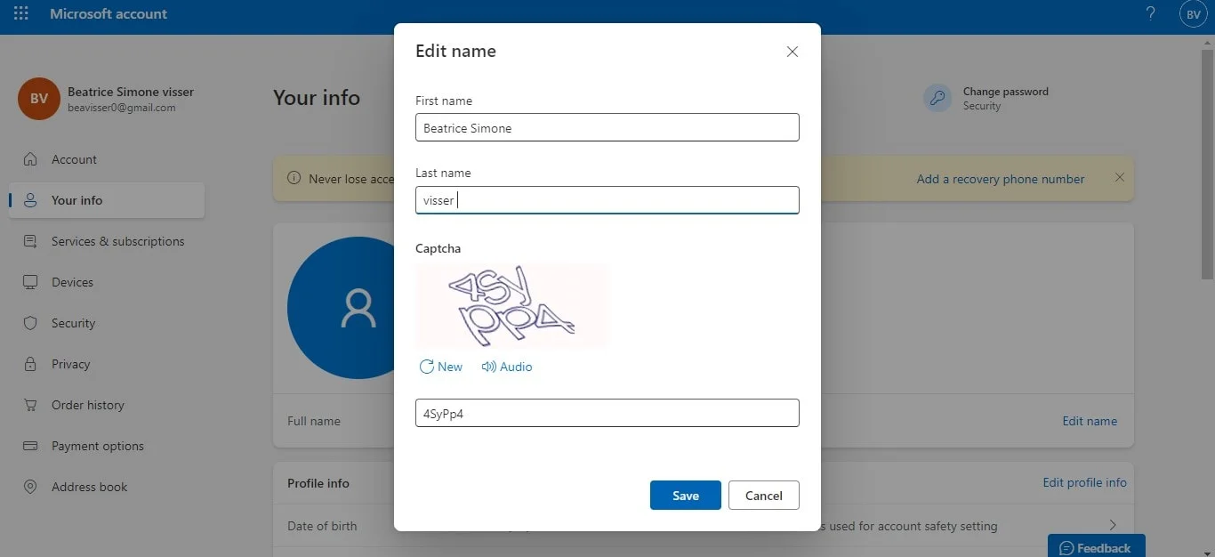Image resolution: width=1215 pixels, height=557 pixels.
Task: Click the Microsoft account header title
Action: (109, 14)
